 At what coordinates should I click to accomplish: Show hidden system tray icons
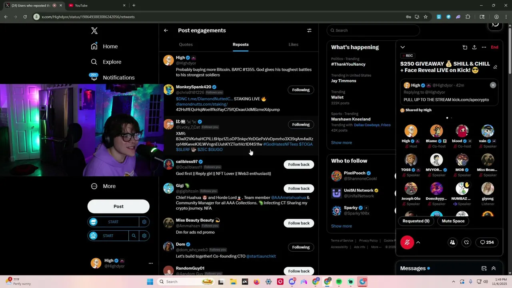pyautogui.click(x=453, y=282)
